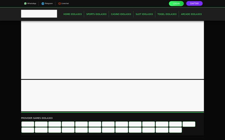Select TOGEL IDOLA303 menu item
This screenshot has height=140, width=225.
click(167, 14)
